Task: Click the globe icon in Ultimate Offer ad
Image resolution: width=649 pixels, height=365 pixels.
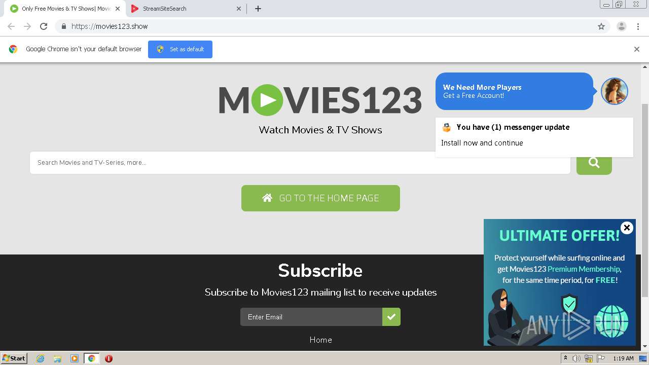Action: point(612,321)
